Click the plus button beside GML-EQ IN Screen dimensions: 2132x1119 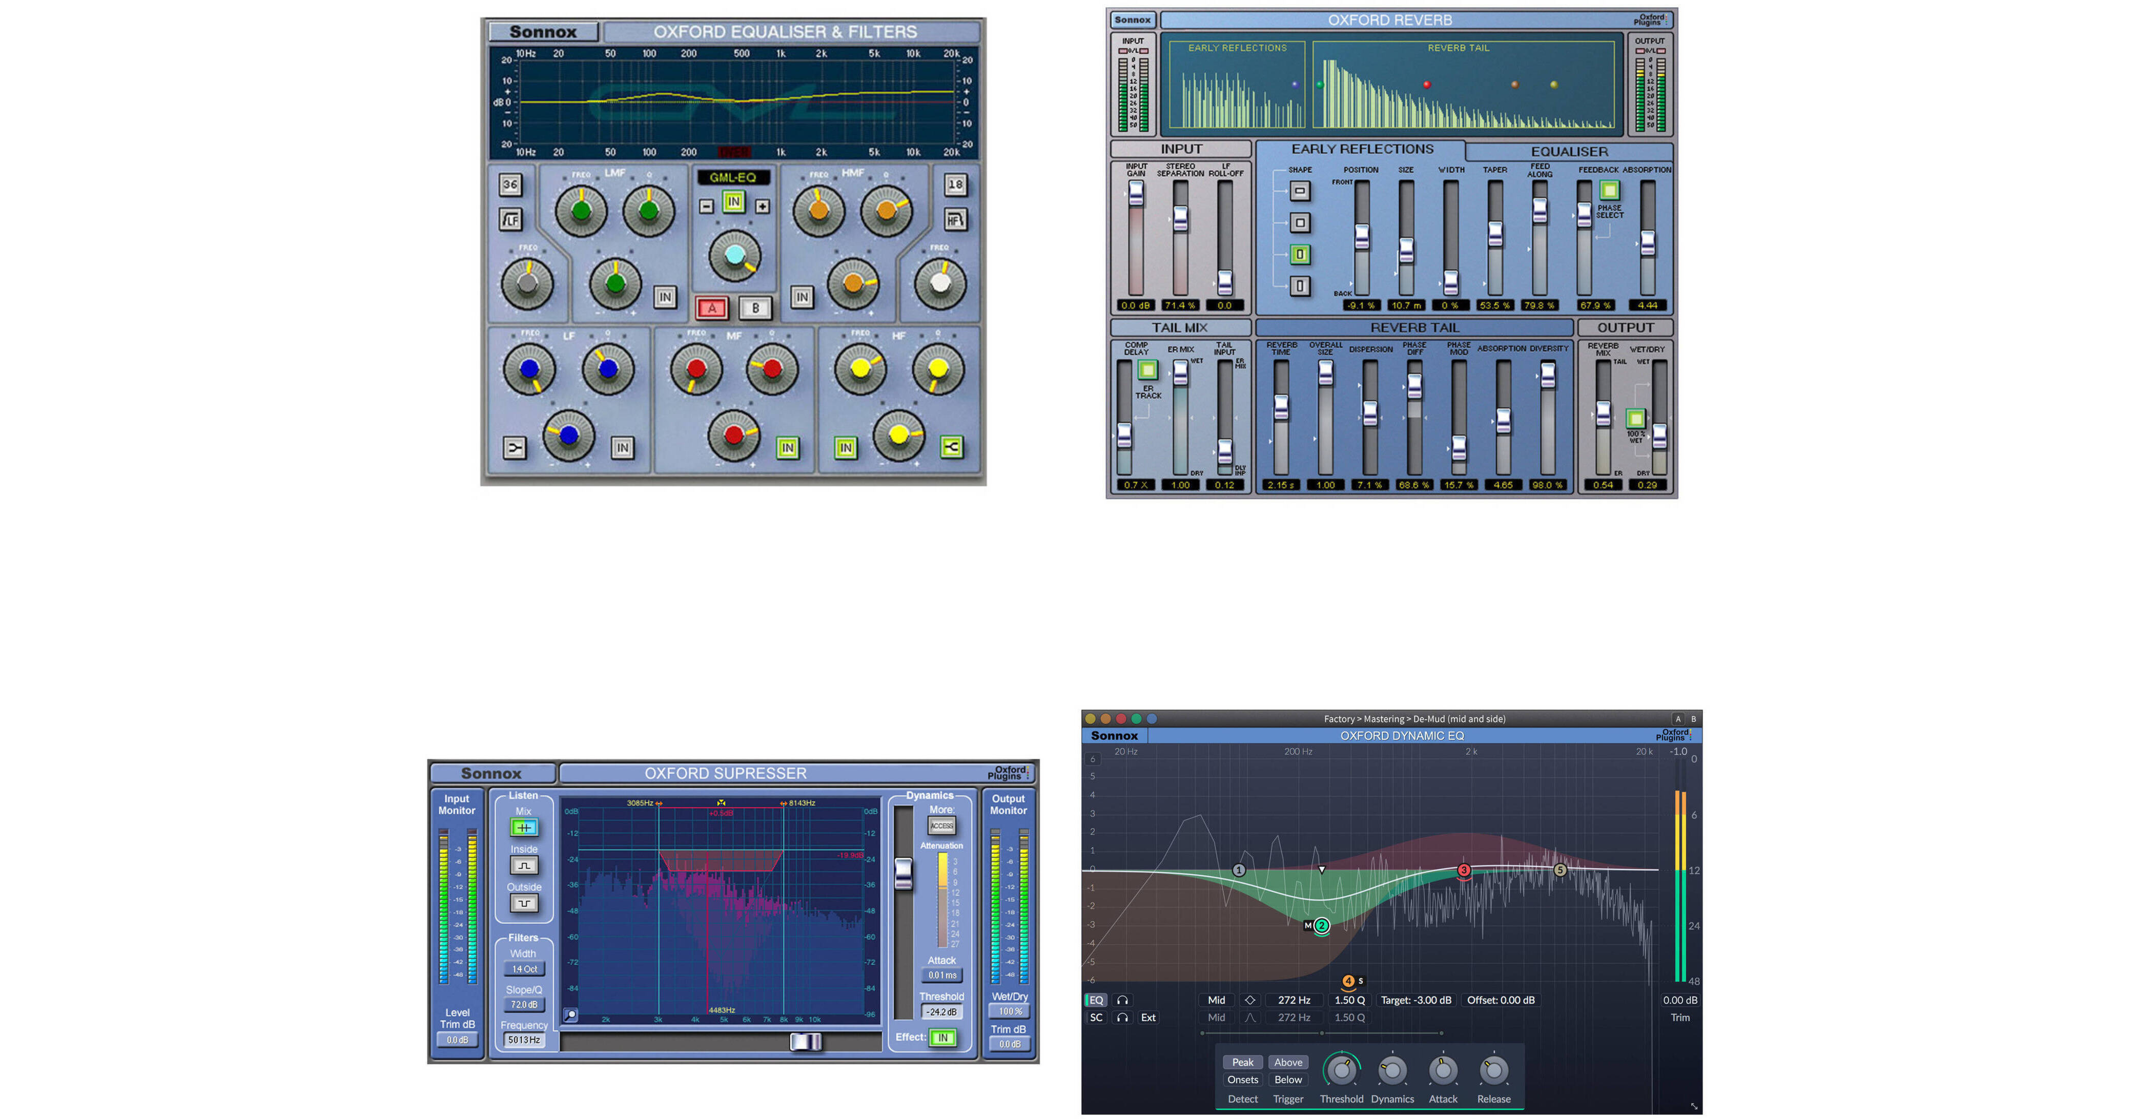762,206
